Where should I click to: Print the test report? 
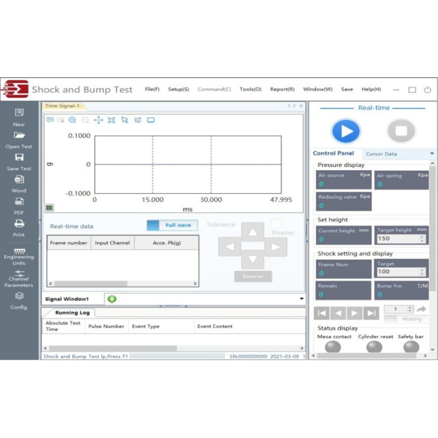pyautogui.click(x=19, y=228)
